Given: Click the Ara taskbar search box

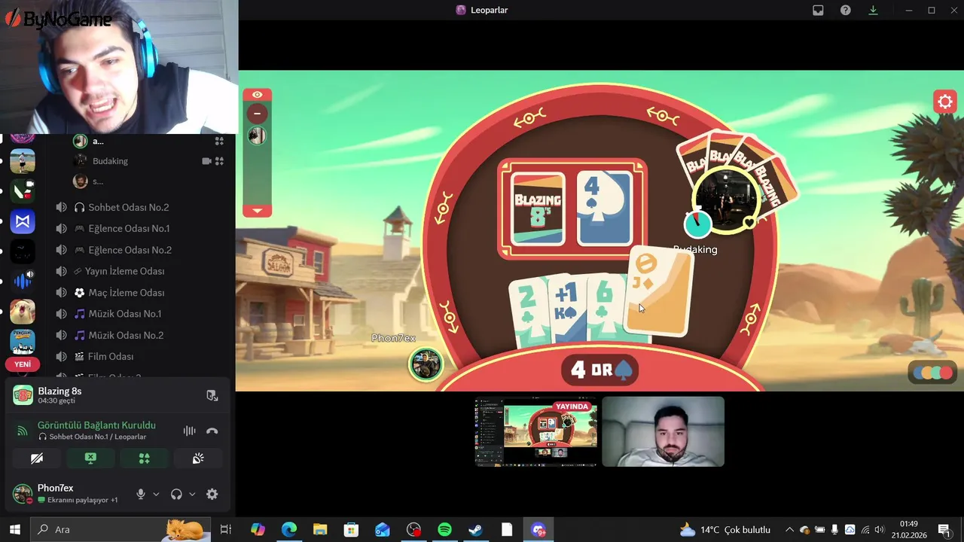Looking at the screenshot, I should [x=120, y=529].
